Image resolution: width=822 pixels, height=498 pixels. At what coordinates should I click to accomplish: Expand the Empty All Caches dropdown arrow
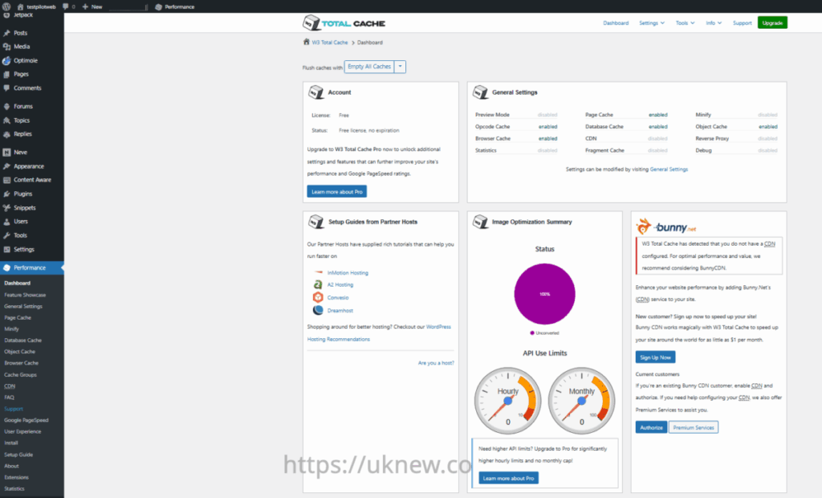click(401, 67)
